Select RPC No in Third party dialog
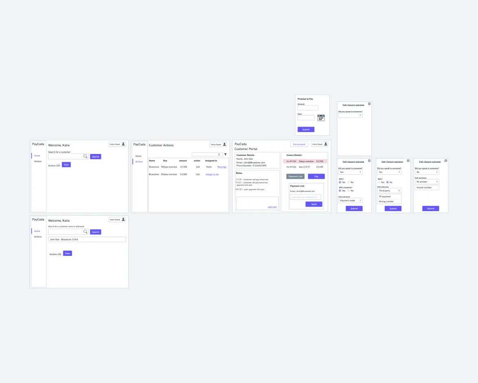Screen dimensions: 478x383 tap(388, 182)
